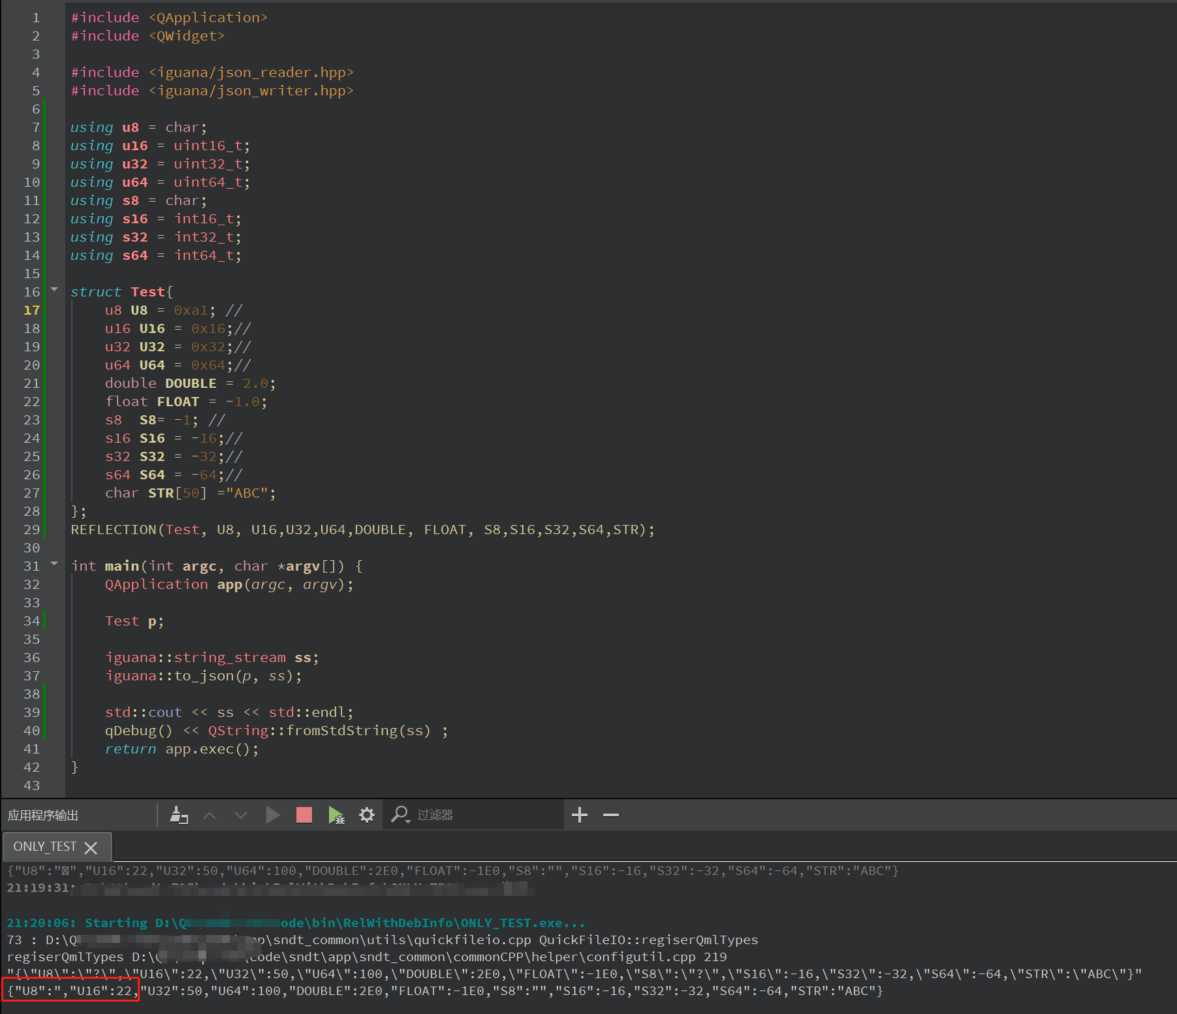Click the 应用程序输出 pane title
The image size is (1177, 1014).
[x=43, y=814]
